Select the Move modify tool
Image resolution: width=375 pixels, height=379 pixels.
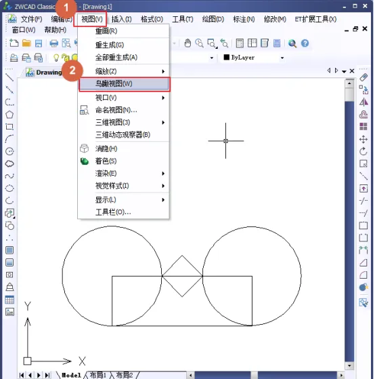(363, 139)
